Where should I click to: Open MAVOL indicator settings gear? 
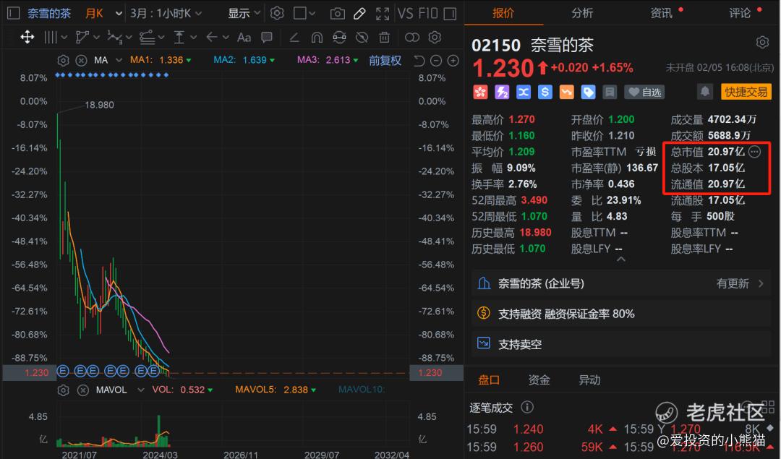click(x=63, y=390)
